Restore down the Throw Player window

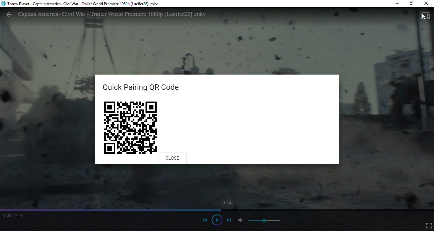coord(411,3)
